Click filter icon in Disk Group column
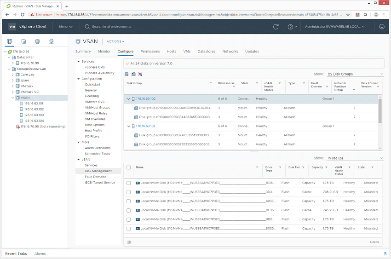Image resolution: width=391 pixels, height=259 pixels. click(211, 83)
